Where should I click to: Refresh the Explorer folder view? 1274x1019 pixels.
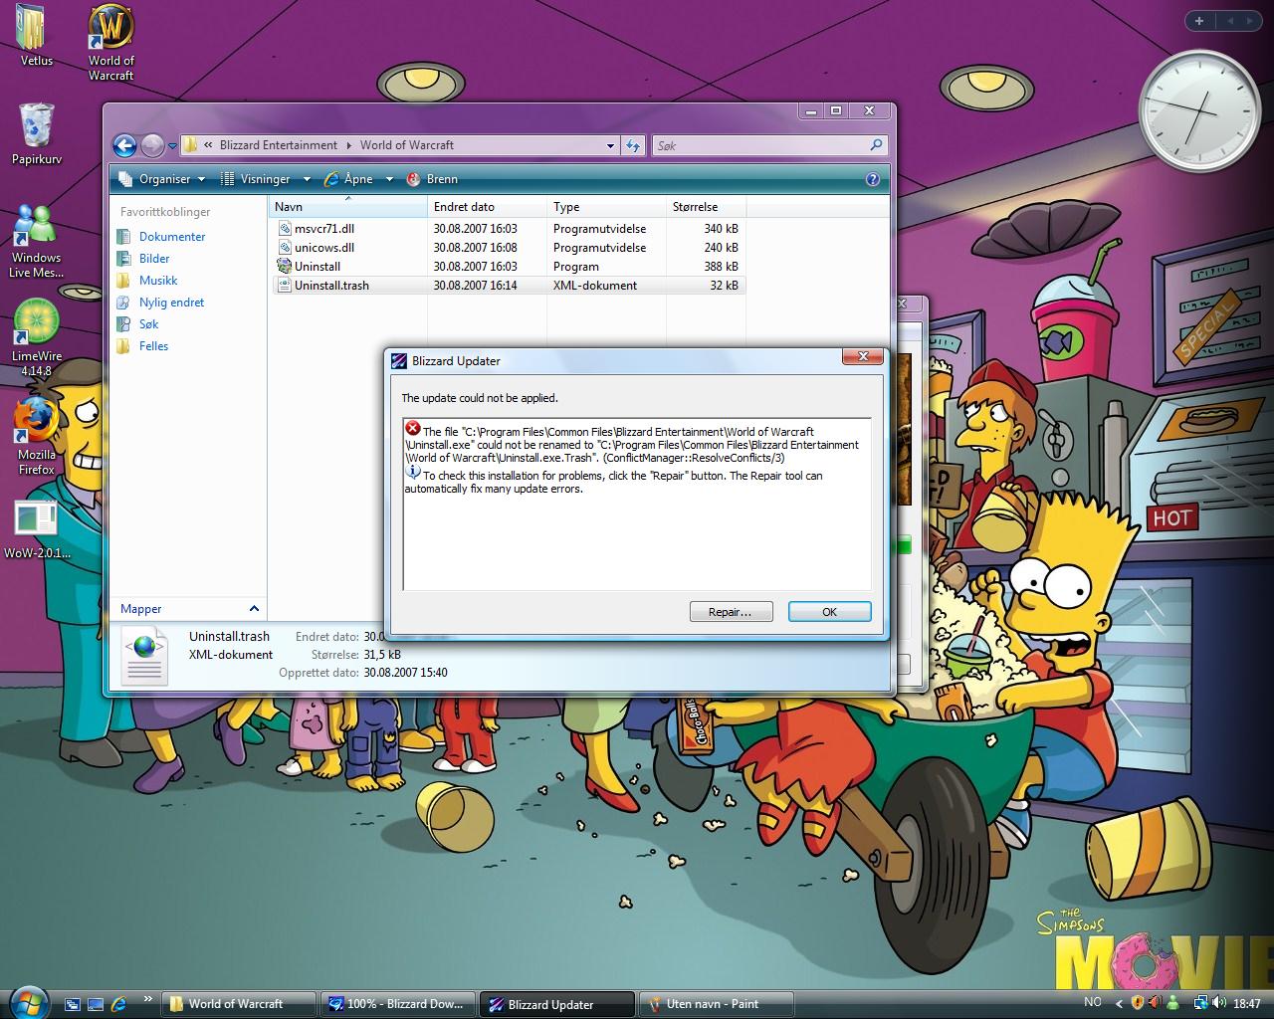pyautogui.click(x=633, y=145)
